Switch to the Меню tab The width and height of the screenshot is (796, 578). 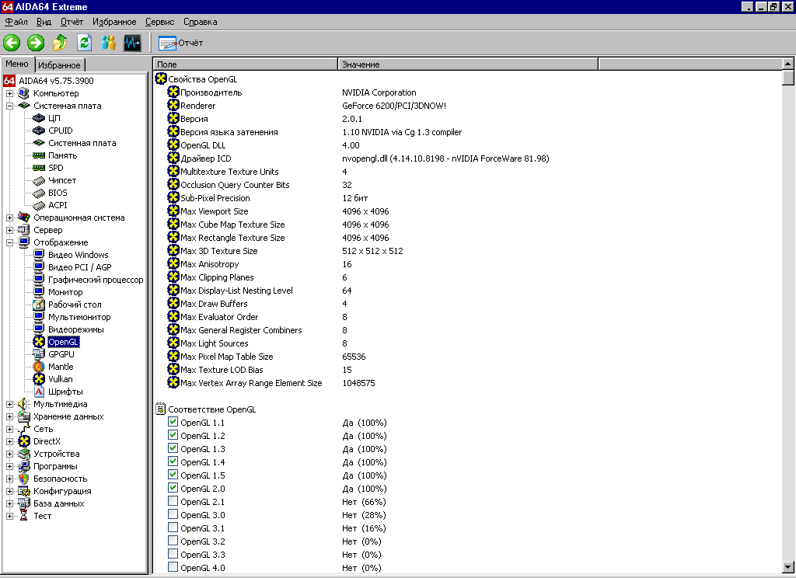17,64
